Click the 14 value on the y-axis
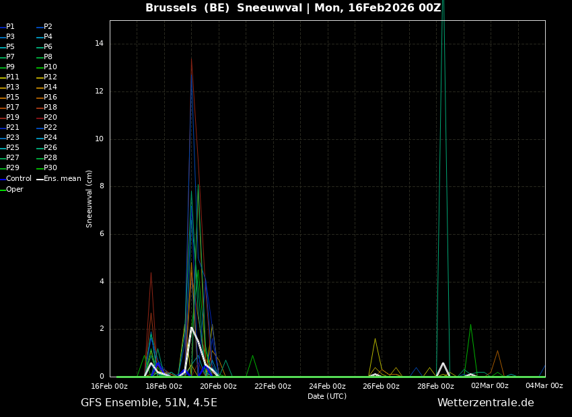This screenshot has height=417, width=572. click(99, 44)
